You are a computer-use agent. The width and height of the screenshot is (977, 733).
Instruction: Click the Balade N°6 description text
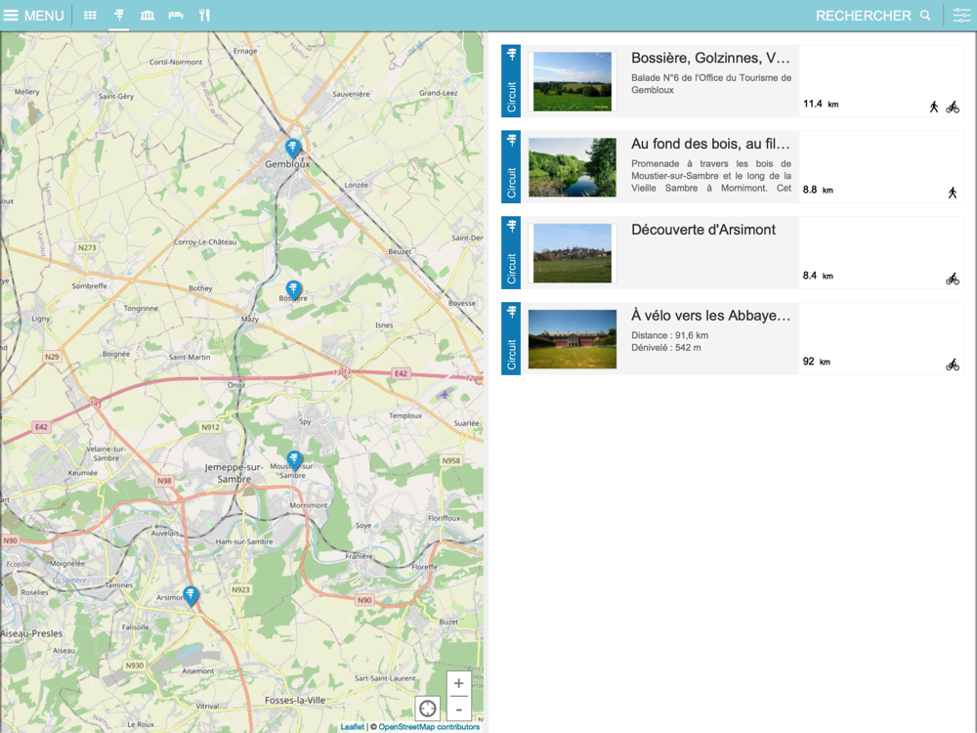[x=711, y=83]
